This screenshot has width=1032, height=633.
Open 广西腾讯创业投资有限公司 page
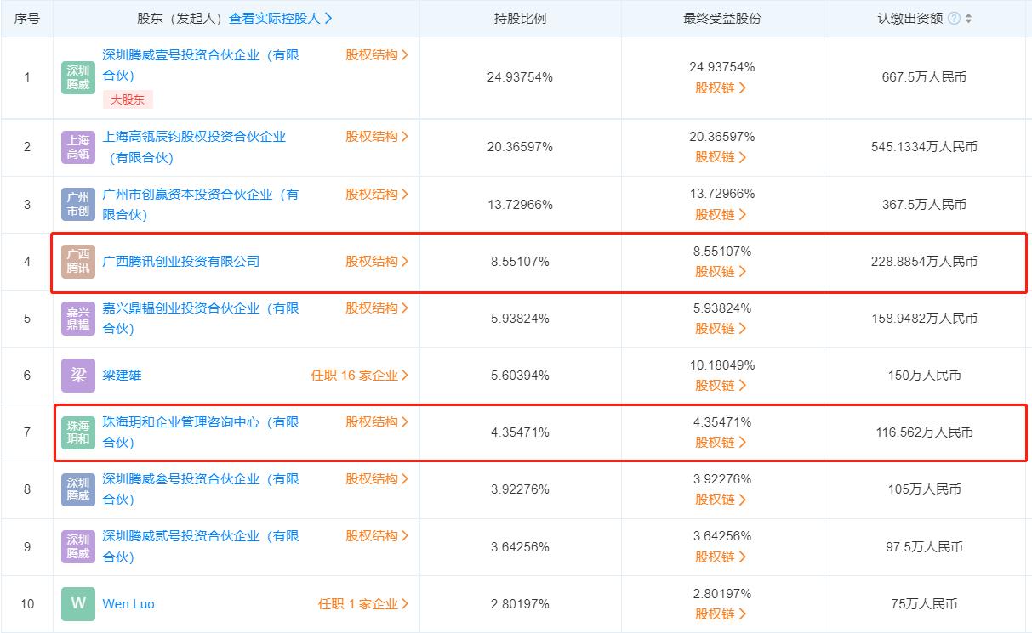181,262
